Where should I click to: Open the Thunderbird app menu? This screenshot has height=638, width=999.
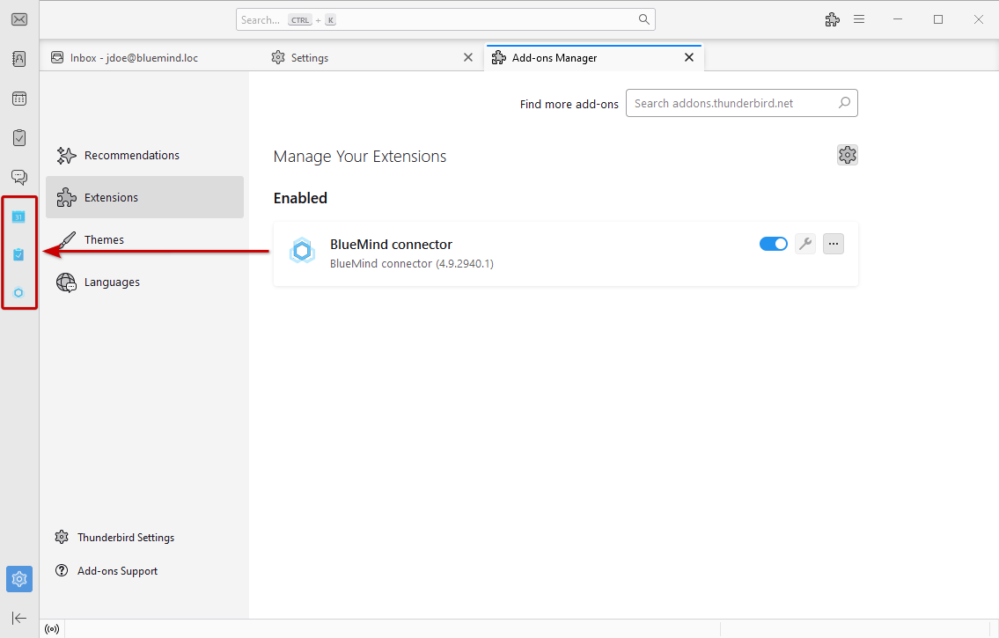859,19
